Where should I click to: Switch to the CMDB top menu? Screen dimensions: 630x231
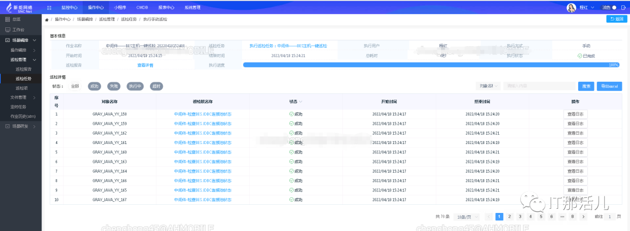[142, 7]
